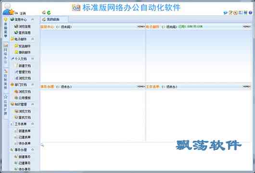
Task: Open 已建事务 under 事务办理
Action: (23, 163)
